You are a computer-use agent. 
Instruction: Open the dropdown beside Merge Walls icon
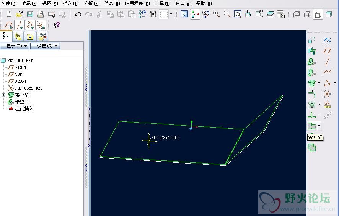[319, 126]
